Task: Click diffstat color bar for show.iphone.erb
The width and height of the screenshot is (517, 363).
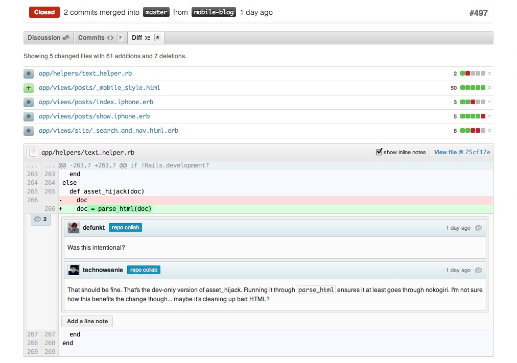Action: coord(473,116)
